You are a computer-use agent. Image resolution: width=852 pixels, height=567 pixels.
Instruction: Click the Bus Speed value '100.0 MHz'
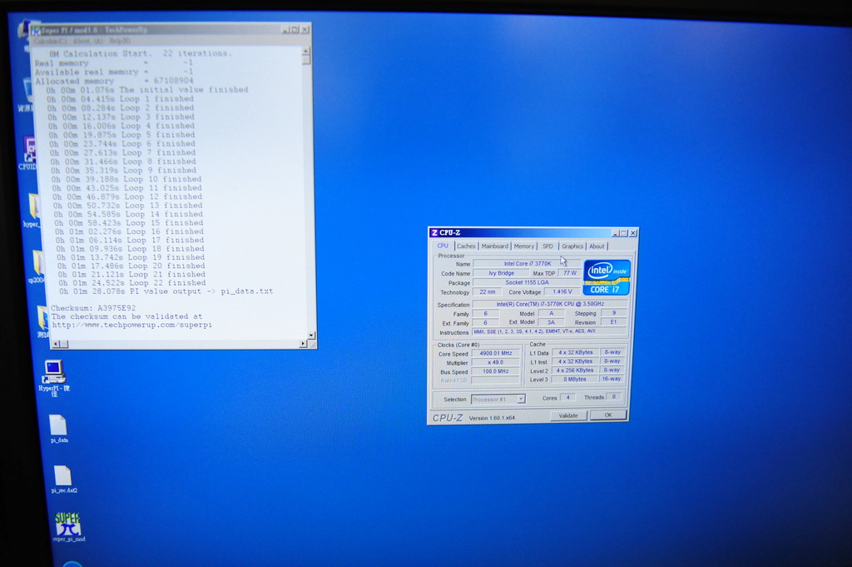pyautogui.click(x=496, y=371)
